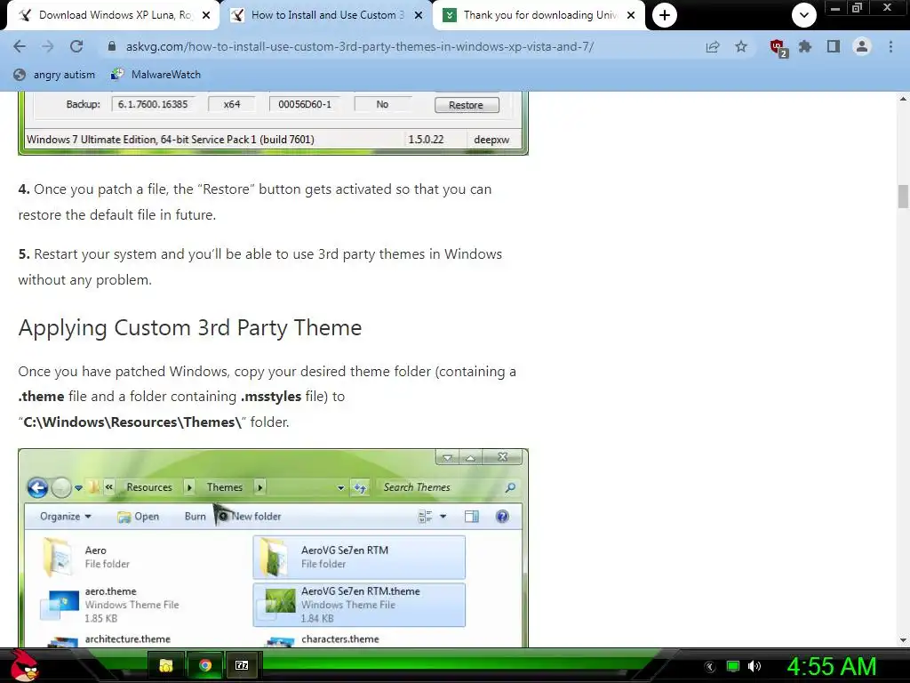Select the AeroVG Se7en RTM.theme file
The image size is (910, 683).
(359, 605)
